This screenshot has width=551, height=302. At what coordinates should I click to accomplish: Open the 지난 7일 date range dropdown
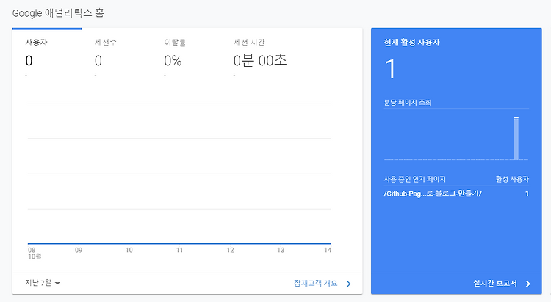43,283
